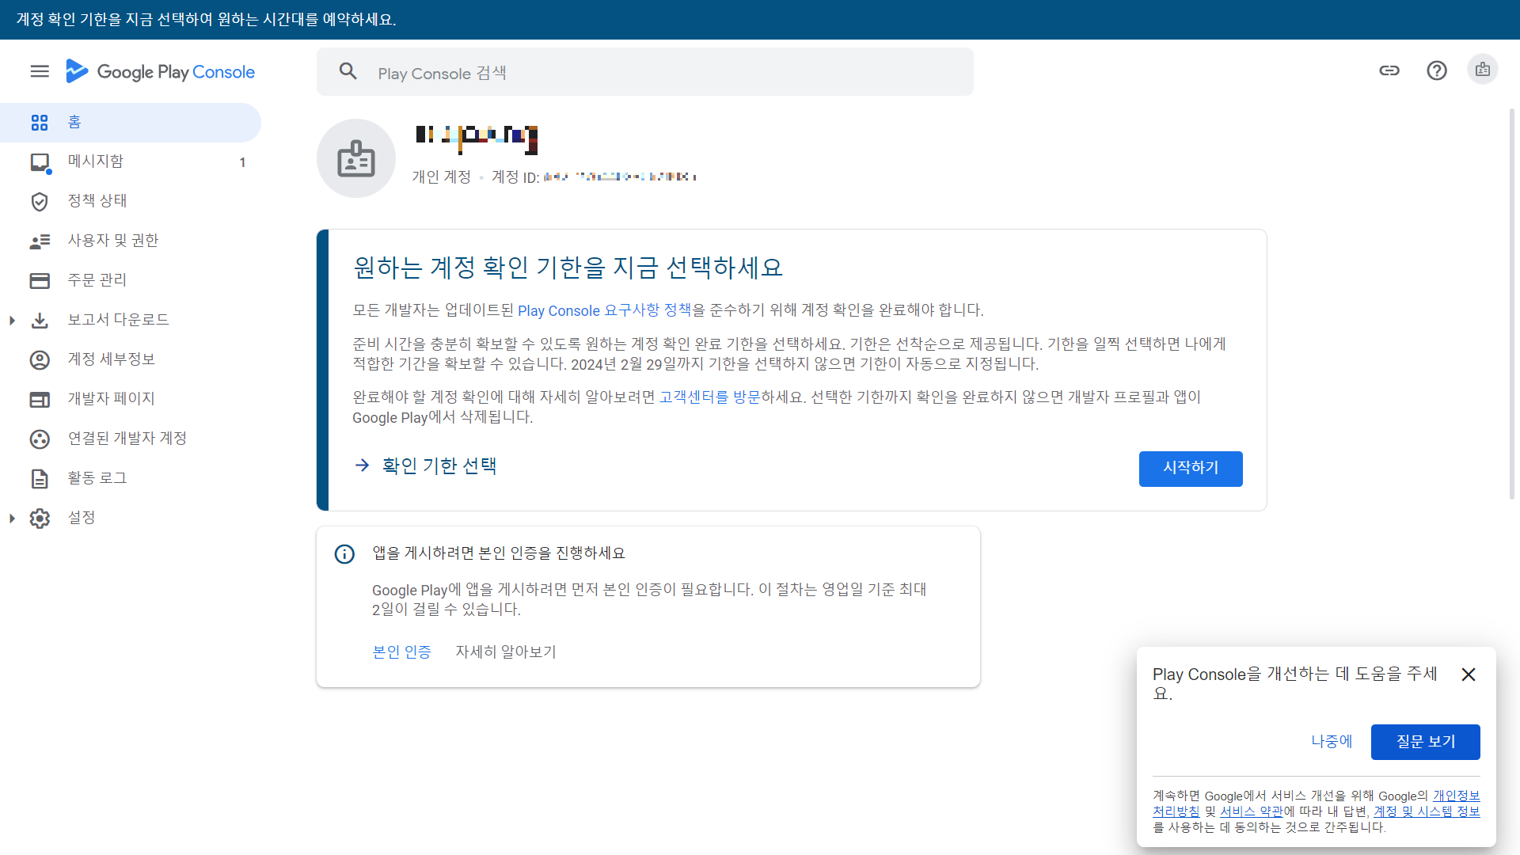
Task: Open 주문 관리 menu item
Action: [131, 280]
